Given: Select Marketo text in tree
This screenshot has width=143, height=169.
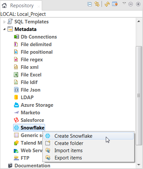Looking at the screenshot, I should (31, 113).
